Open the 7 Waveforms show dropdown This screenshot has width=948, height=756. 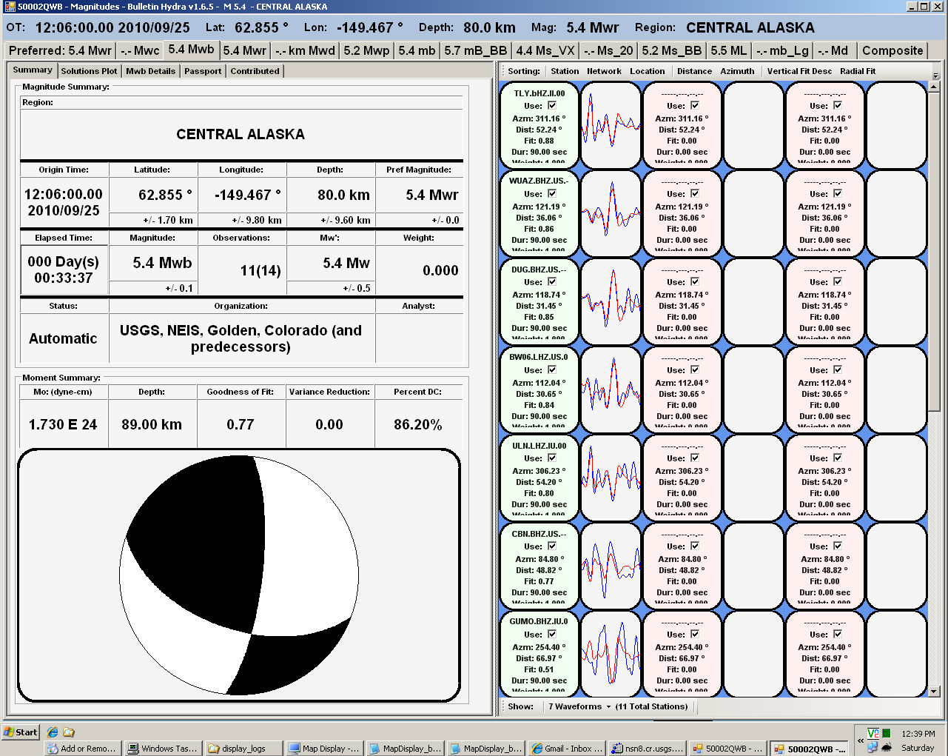click(x=579, y=706)
